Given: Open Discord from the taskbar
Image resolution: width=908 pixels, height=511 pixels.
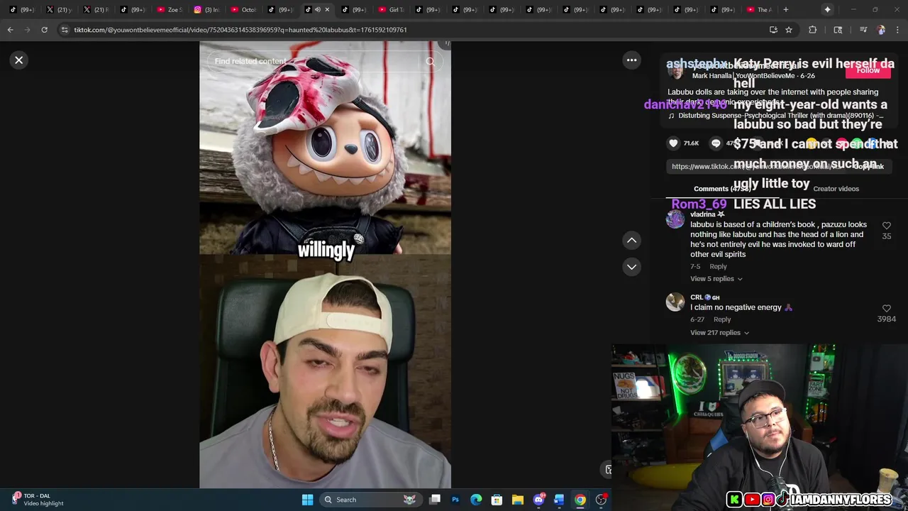Looking at the screenshot, I should [538, 500].
